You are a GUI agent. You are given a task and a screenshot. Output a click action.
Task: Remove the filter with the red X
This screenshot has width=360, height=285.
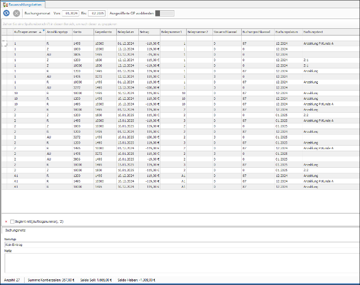click(6, 222)
